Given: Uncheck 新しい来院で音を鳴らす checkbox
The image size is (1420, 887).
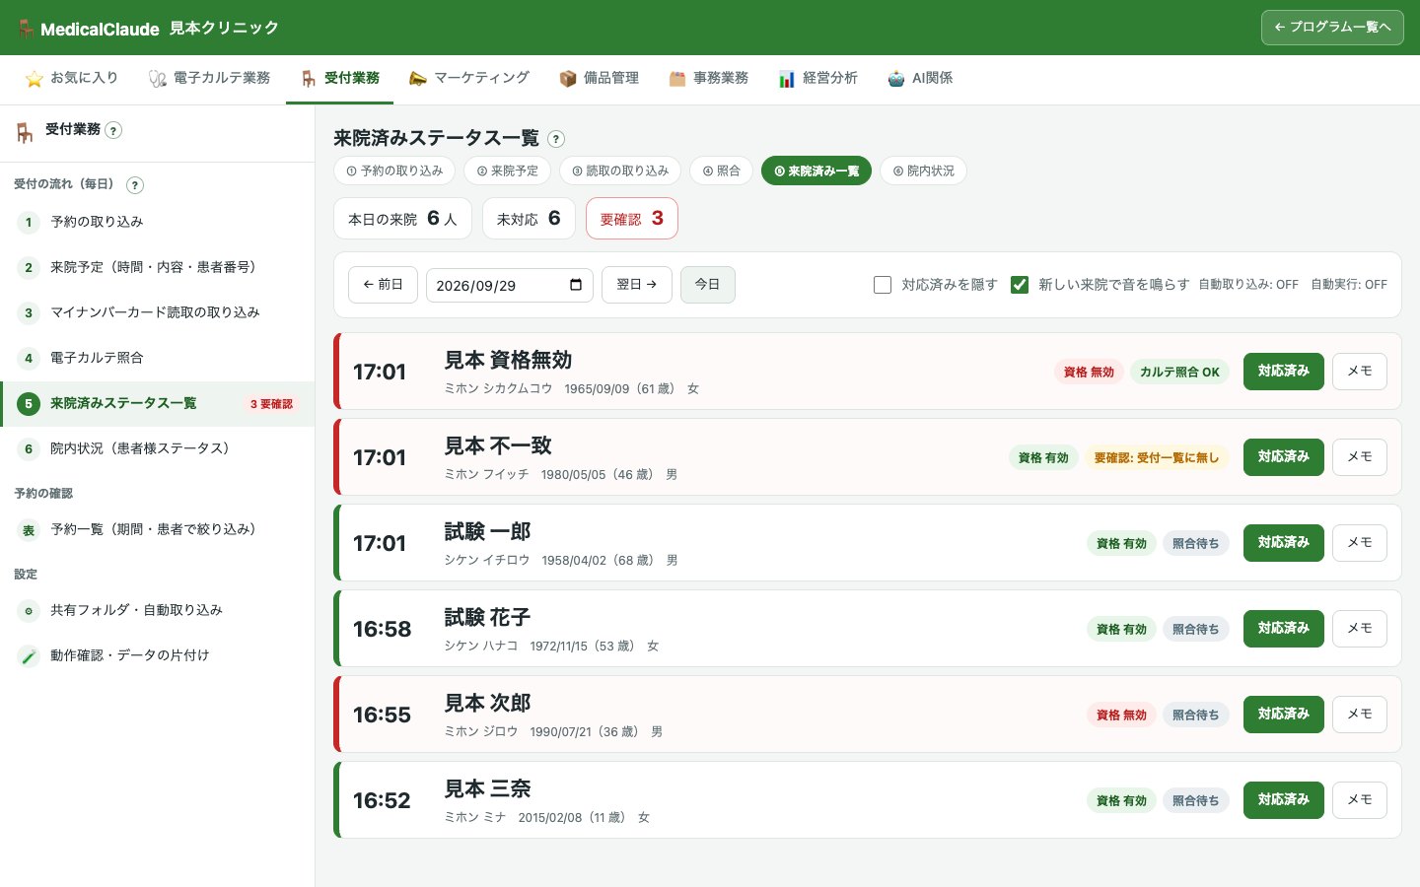Looking at the screenshot, I should (1020, 285).
